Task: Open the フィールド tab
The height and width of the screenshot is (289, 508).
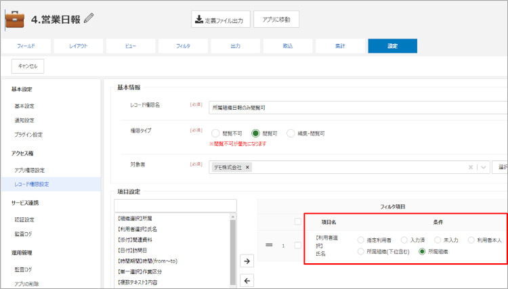Action: (x=26, y=46)
